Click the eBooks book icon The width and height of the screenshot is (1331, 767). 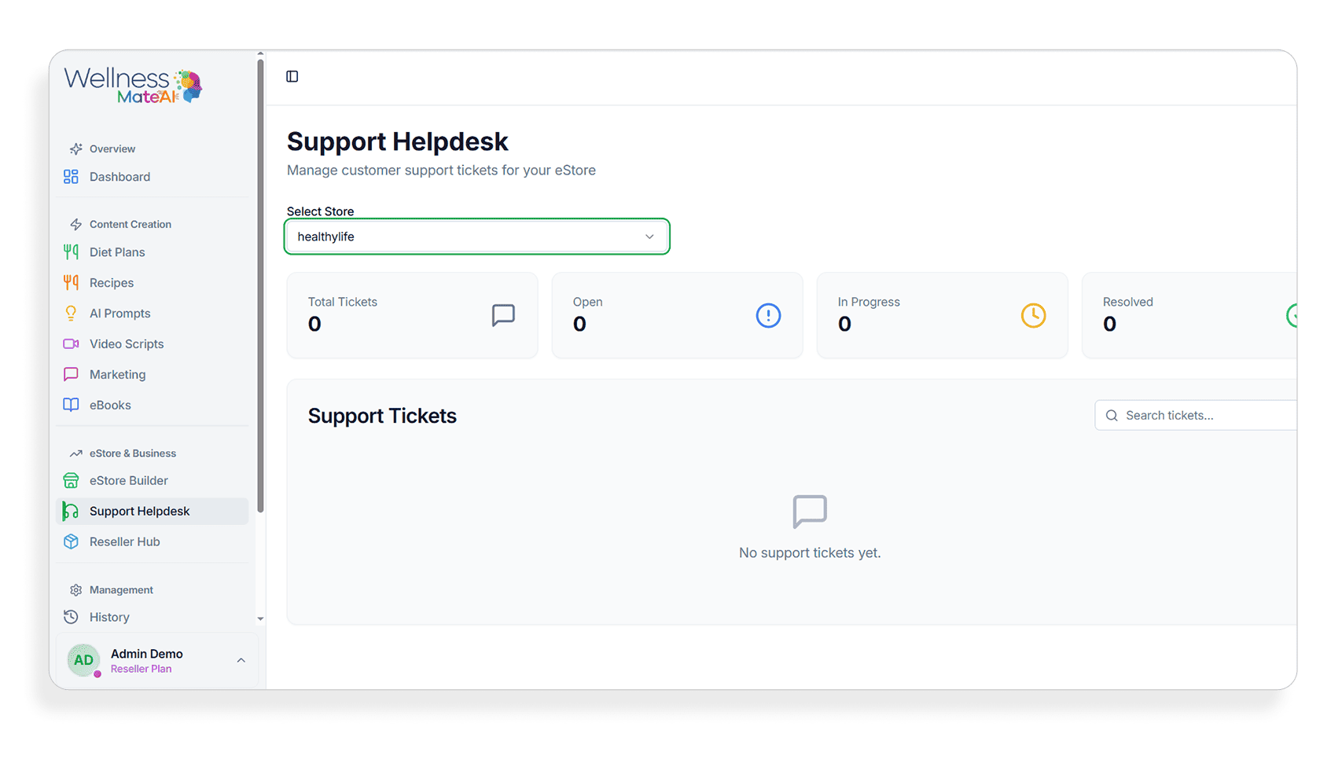[71, 406]
